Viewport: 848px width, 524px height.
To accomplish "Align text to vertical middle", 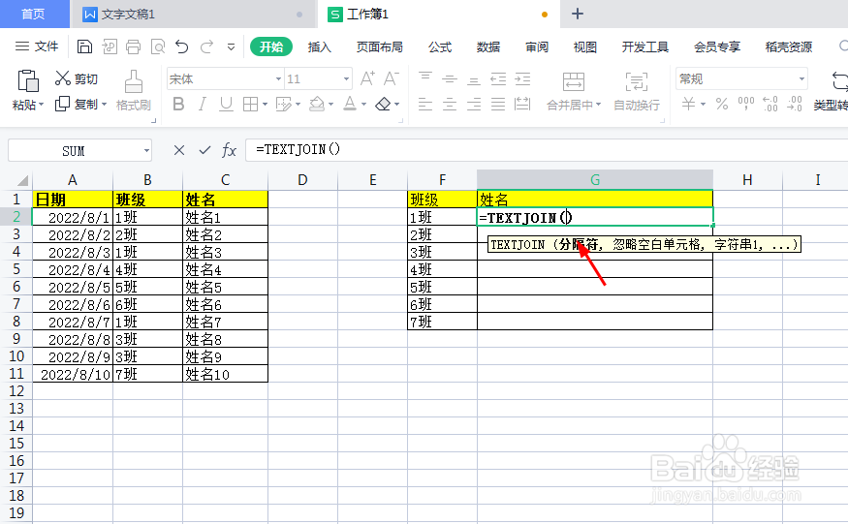I will [x=450, y=79].
